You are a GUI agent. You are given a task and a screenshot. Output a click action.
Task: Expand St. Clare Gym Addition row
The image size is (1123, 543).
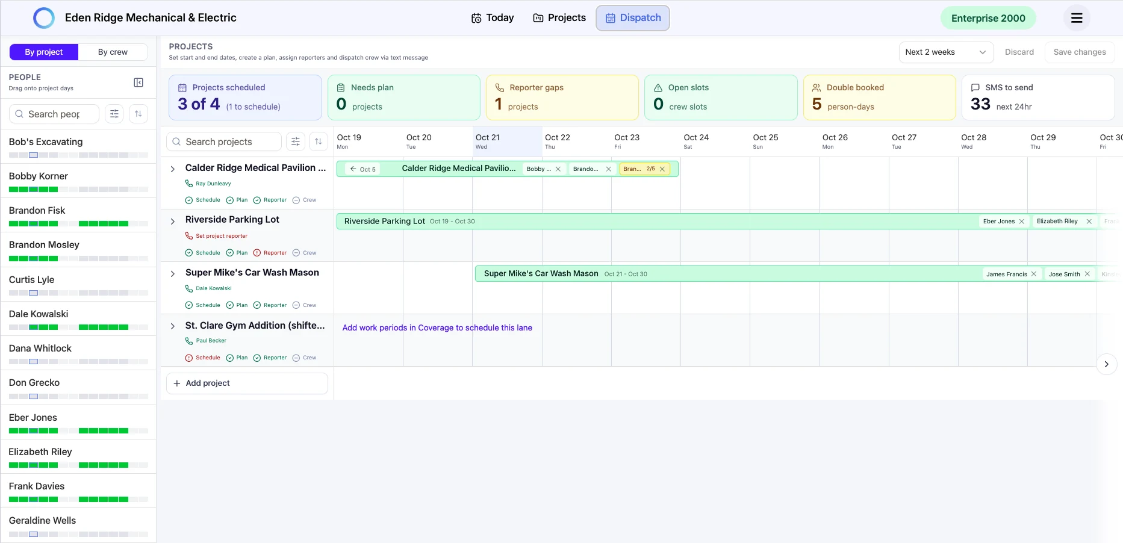click(x=173, y=326)
